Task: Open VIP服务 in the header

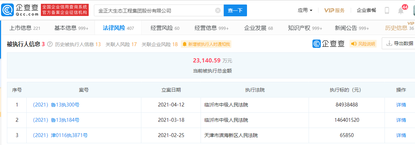Action: coord(335,11)
